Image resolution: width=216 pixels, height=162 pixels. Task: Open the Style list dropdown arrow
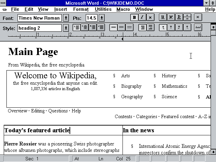[x=66, y=28]
